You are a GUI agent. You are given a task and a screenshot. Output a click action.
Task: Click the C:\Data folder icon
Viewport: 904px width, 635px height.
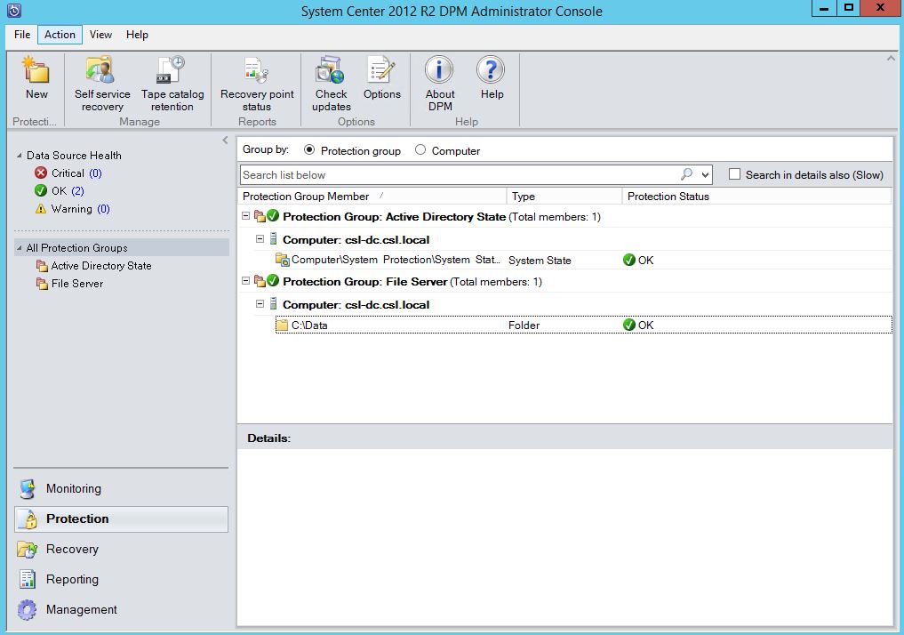pos(282,326)
